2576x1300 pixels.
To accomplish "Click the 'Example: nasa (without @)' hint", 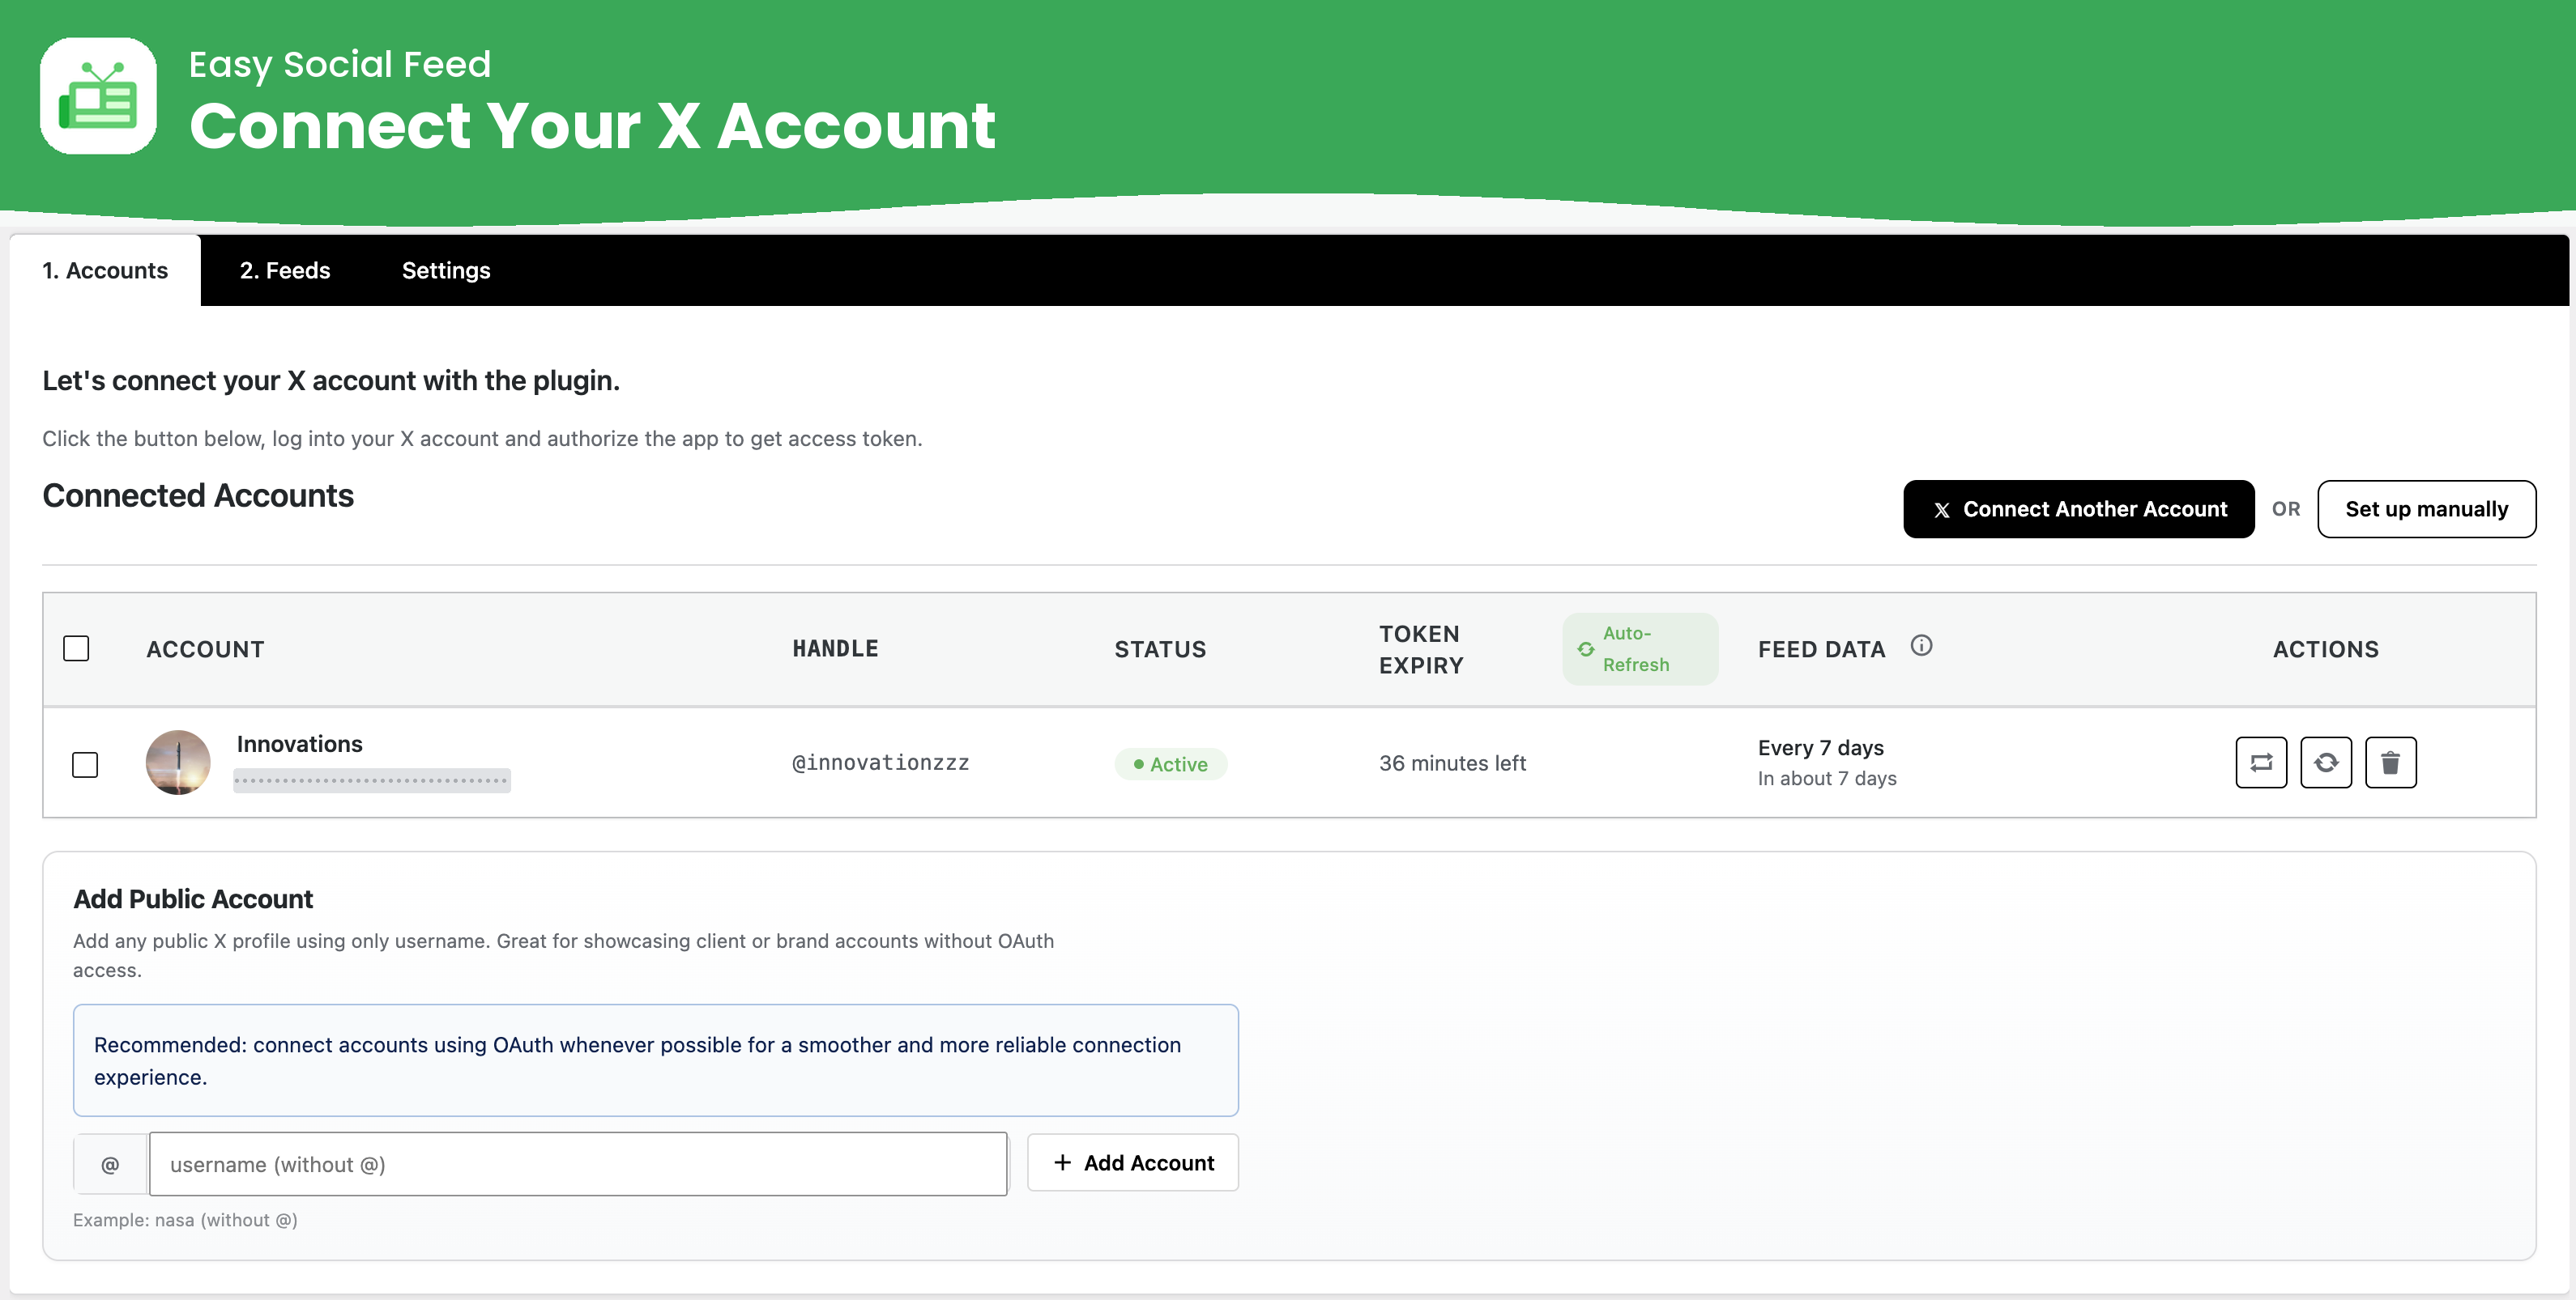I will (185, 1220).
